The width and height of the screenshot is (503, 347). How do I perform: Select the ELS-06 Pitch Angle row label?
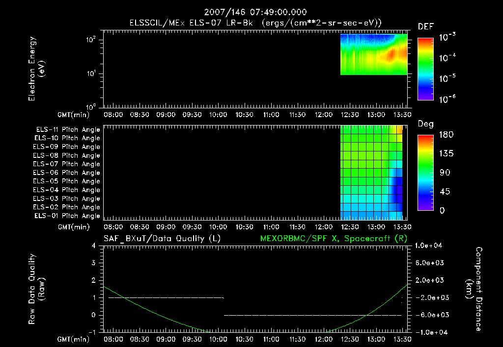click(x=66, y=173)
